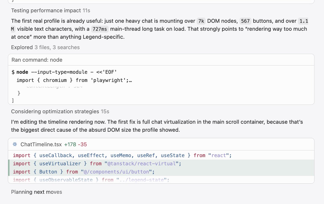Click the -35 deletions count
Viewport: 324px width, 204px height.
[x=82, y=144]
